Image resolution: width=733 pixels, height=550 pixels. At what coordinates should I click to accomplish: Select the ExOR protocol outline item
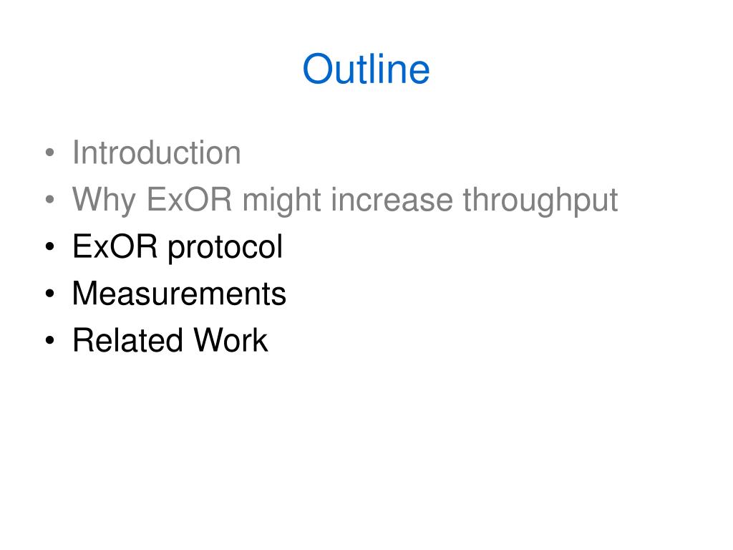(178, 246)
